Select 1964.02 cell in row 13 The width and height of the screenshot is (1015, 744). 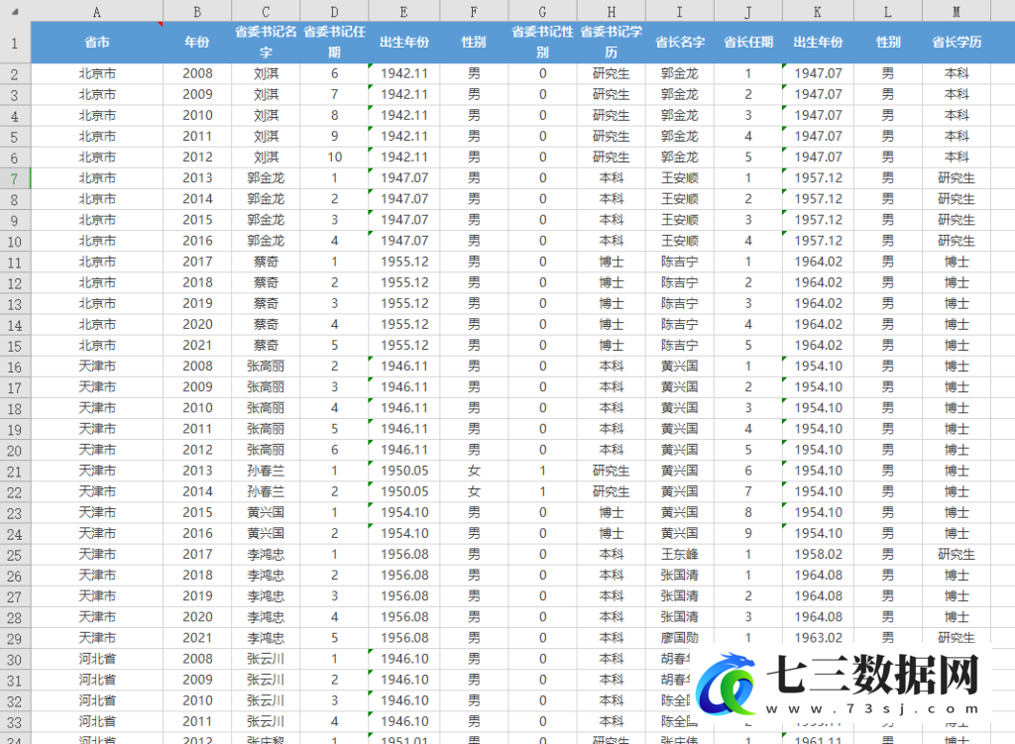coord(818,303)
